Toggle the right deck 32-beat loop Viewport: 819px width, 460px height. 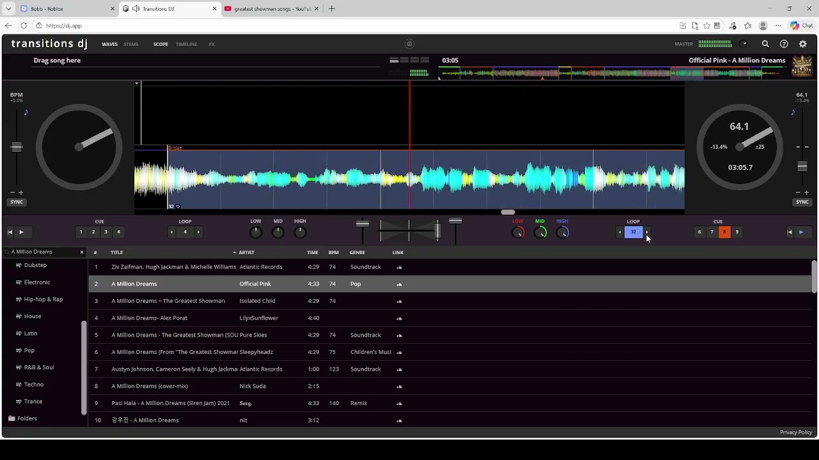click(x=633, y=232)
